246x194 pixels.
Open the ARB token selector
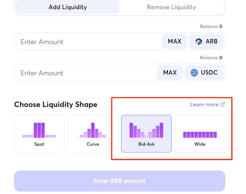206,41
